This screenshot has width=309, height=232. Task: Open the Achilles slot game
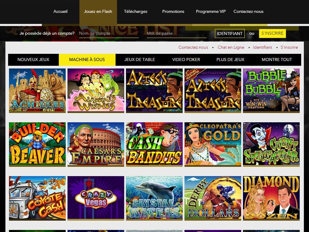37,90
